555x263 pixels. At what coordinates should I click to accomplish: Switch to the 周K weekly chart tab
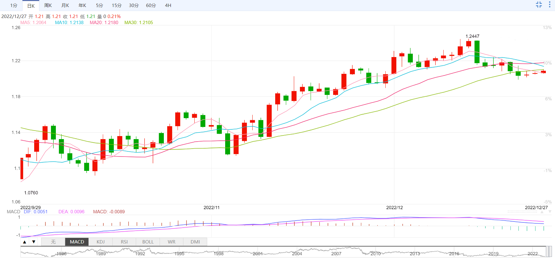coord(48,5)
